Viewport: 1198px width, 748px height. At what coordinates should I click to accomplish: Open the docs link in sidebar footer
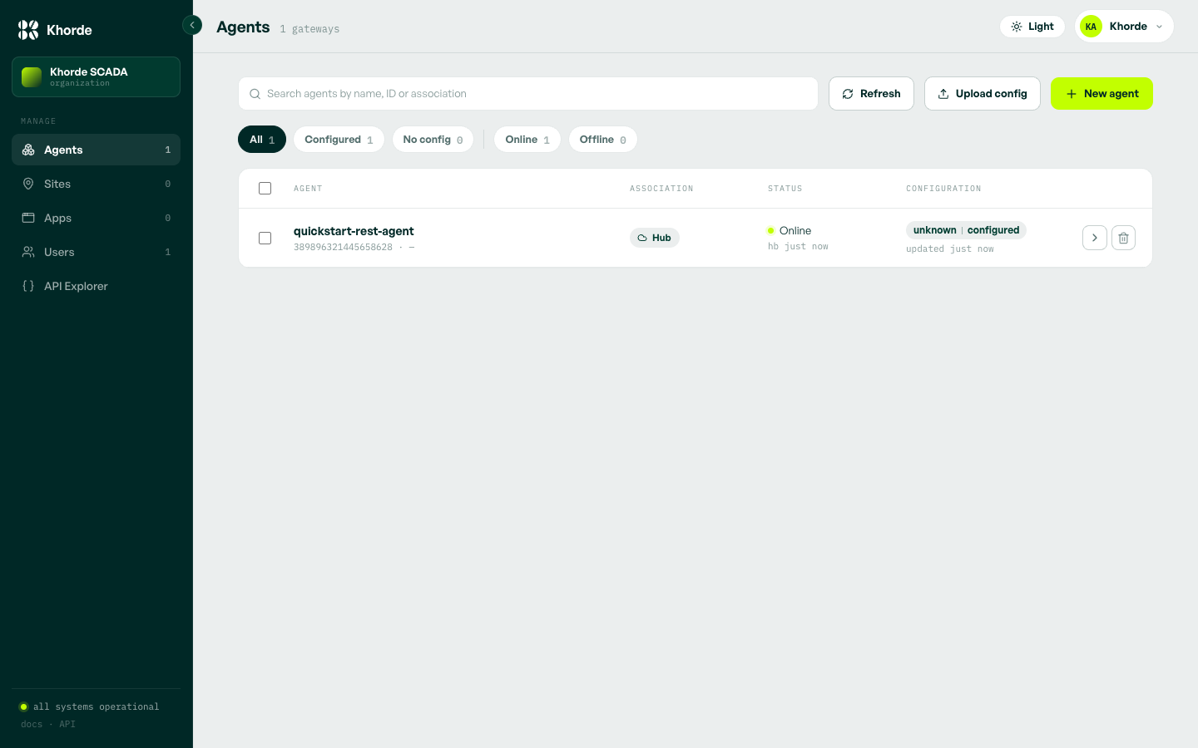click(x=32, y=724)
